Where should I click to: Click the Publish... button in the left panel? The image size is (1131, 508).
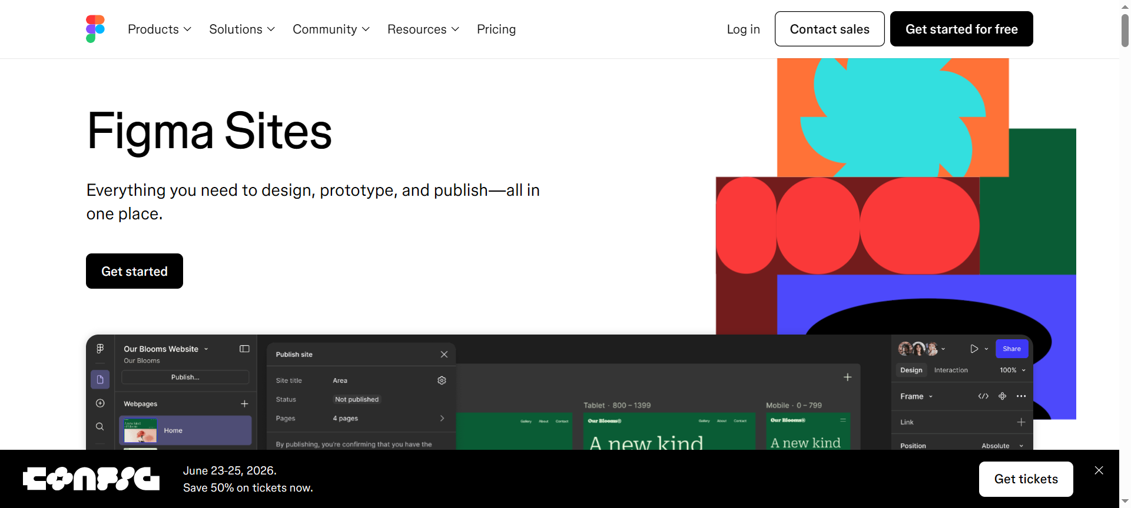coord(185,377)
